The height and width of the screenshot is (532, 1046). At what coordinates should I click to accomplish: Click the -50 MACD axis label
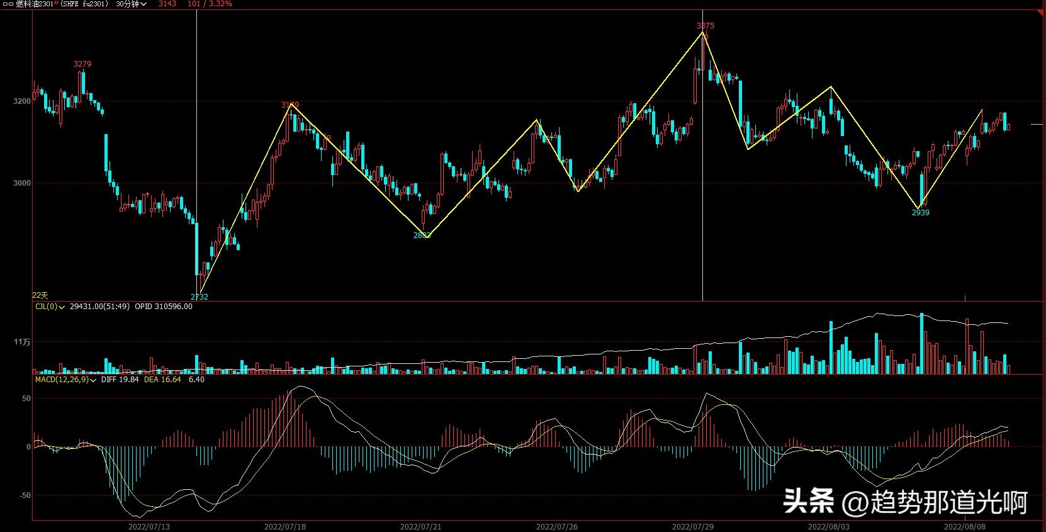pyautogui.click(x=24, y=495)
